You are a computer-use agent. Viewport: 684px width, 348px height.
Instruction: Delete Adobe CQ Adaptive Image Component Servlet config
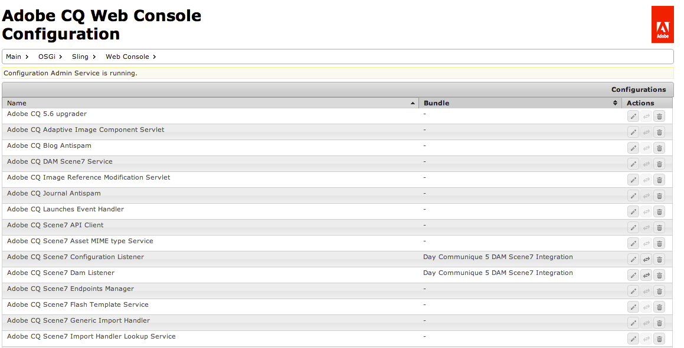tap(659, 132)
